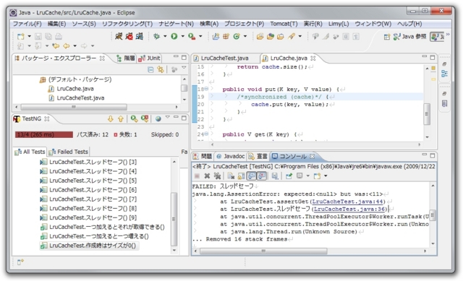Start Tomcat with the cat icon

119,36
